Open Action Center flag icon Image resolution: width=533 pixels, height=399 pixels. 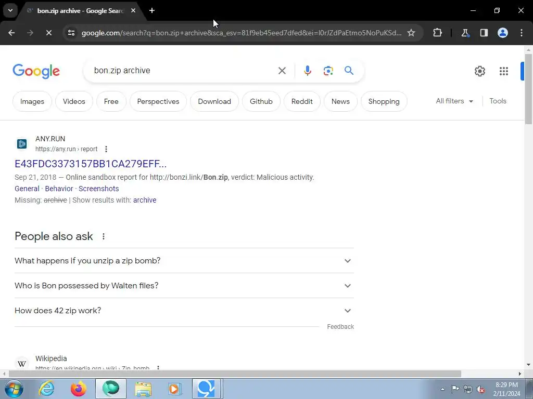tap(455, 389)
